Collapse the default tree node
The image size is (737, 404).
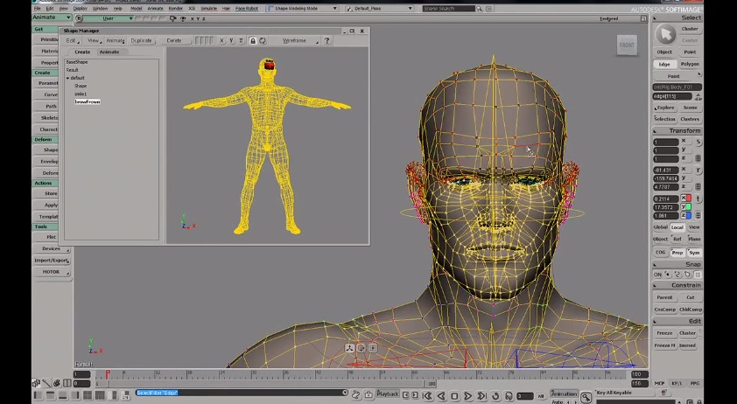click(x=67, y=78)
